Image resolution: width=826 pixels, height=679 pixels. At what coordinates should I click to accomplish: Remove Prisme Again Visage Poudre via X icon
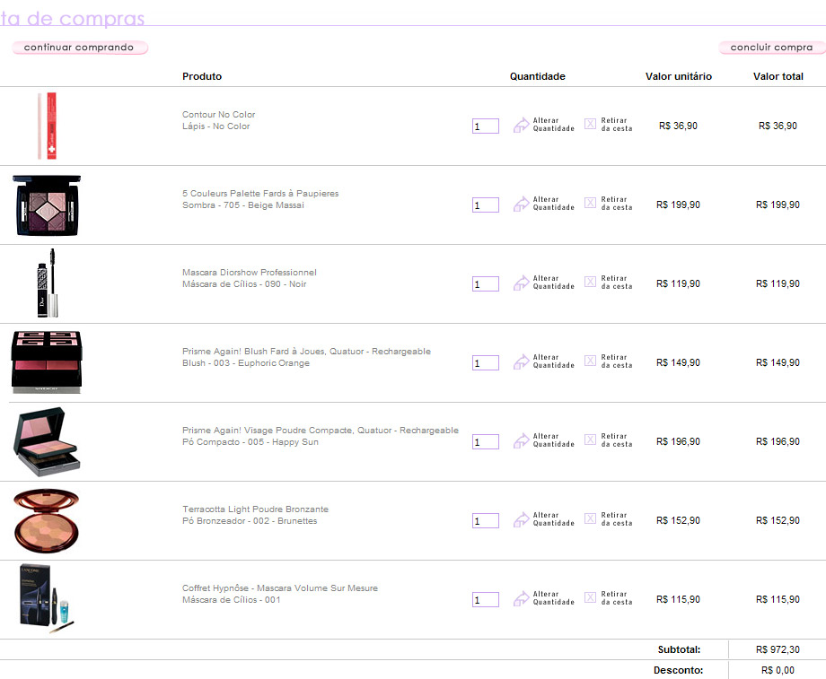[590, 440]
